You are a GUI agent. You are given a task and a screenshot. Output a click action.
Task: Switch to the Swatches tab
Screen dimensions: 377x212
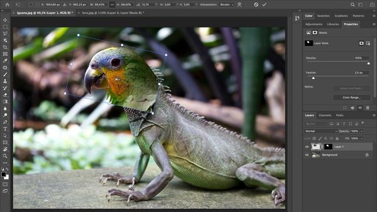point(323,16)
